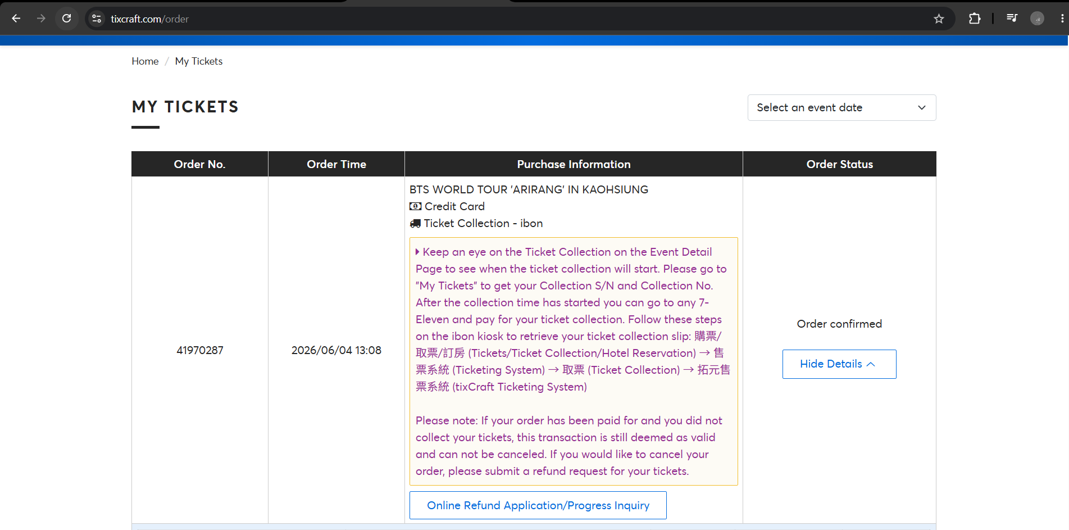This screenshot has height=530, width=1069.
Task: Open Online Refund Application/Progress Inquiry
Action: [538, 505]
